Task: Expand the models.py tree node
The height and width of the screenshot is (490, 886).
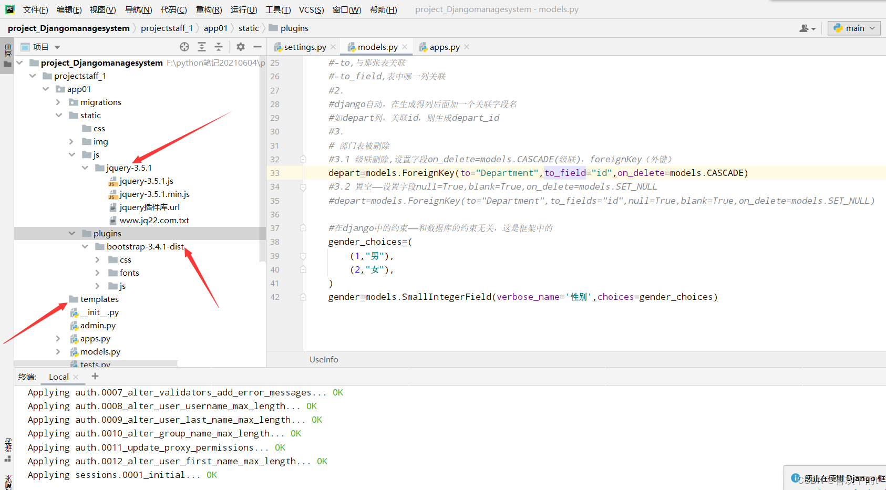Action: click(58, 352)
